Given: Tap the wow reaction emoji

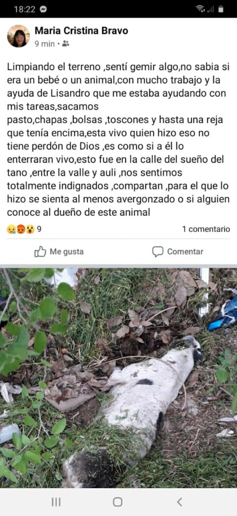Looking at the screenshot, I should [30, 229].
